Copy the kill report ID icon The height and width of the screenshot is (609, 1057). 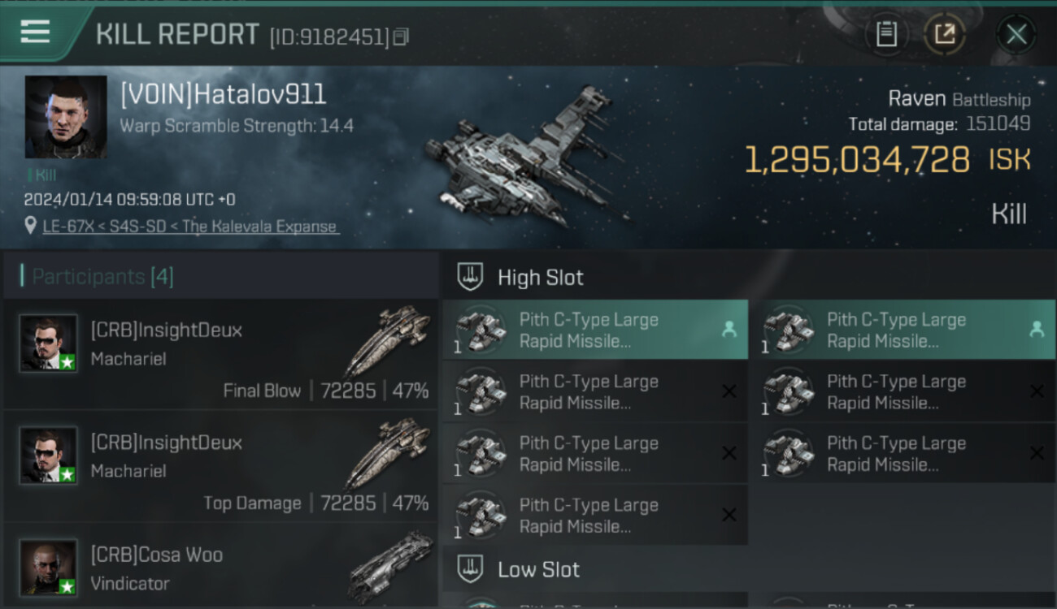pos(401,37)
